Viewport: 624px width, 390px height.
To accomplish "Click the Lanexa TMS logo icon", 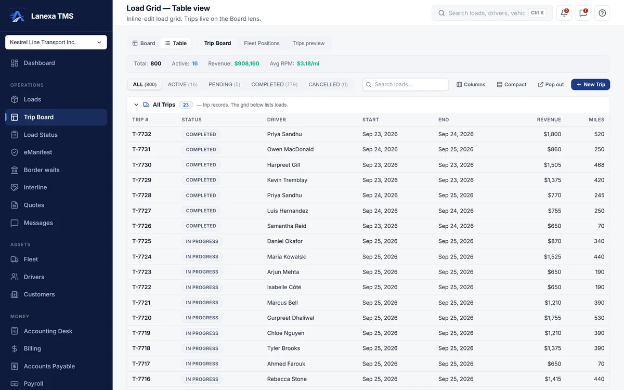I will pos(17,16).
